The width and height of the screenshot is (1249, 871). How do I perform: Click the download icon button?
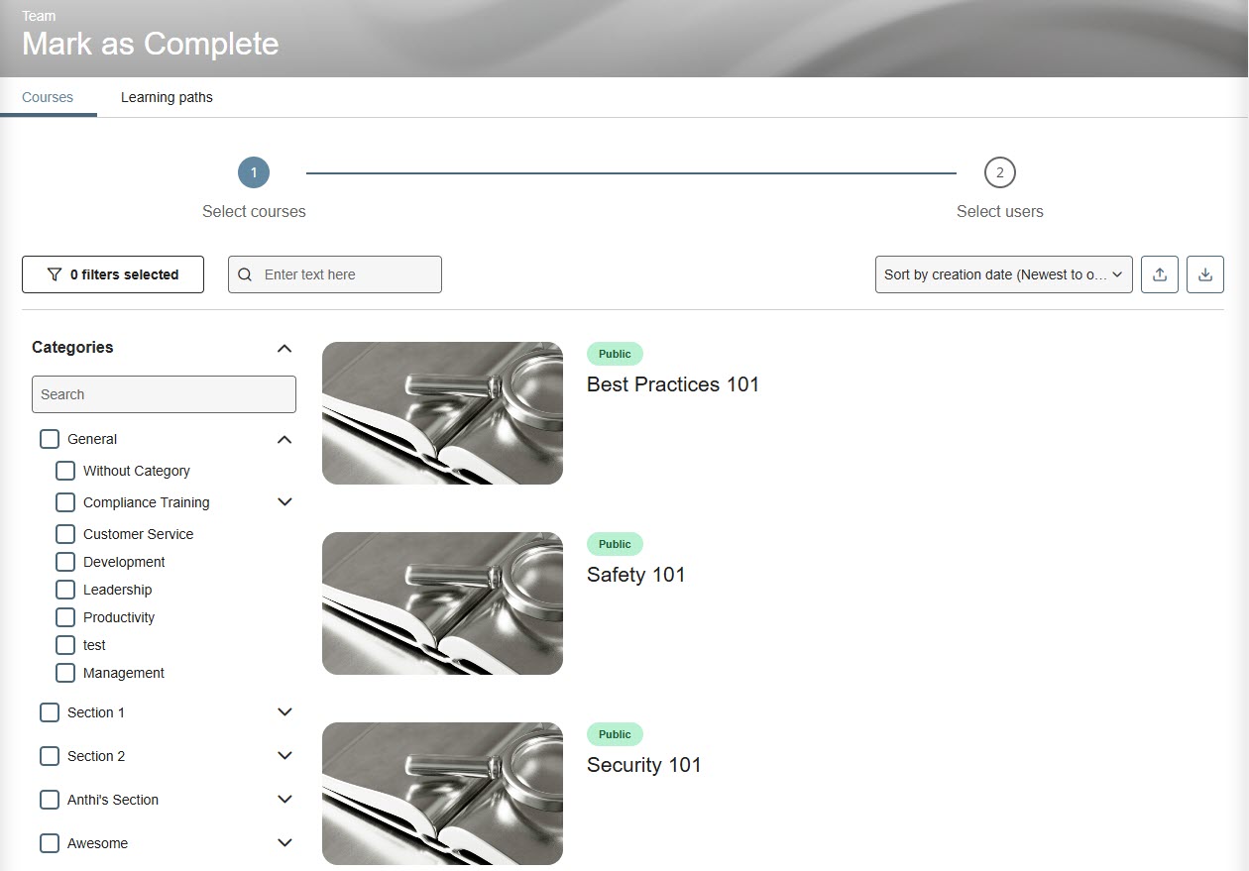(1205, 274)
